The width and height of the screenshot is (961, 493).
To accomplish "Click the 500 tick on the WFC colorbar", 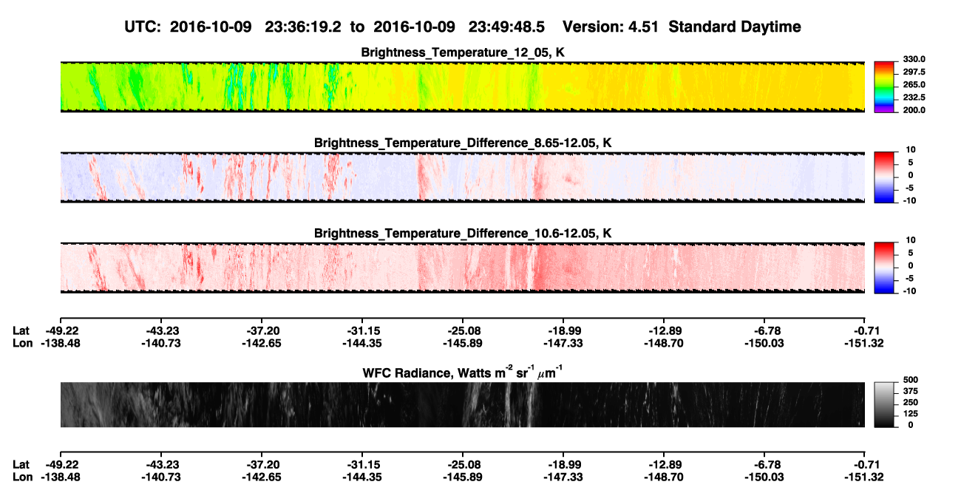I will click(912, 381).
